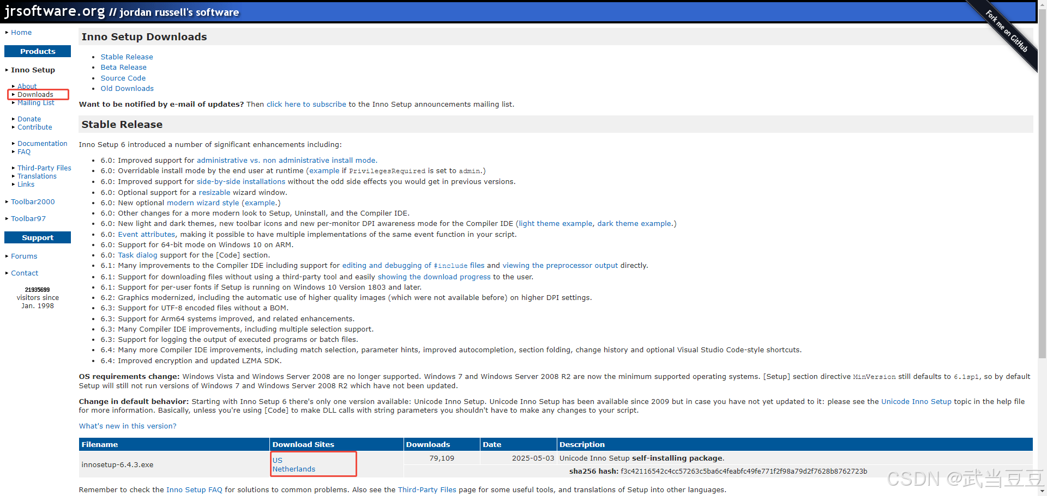Image resolution: width=1047 pixels, height=496 pixels.
Task: Open the light theme example link
Action: point(555,224)
